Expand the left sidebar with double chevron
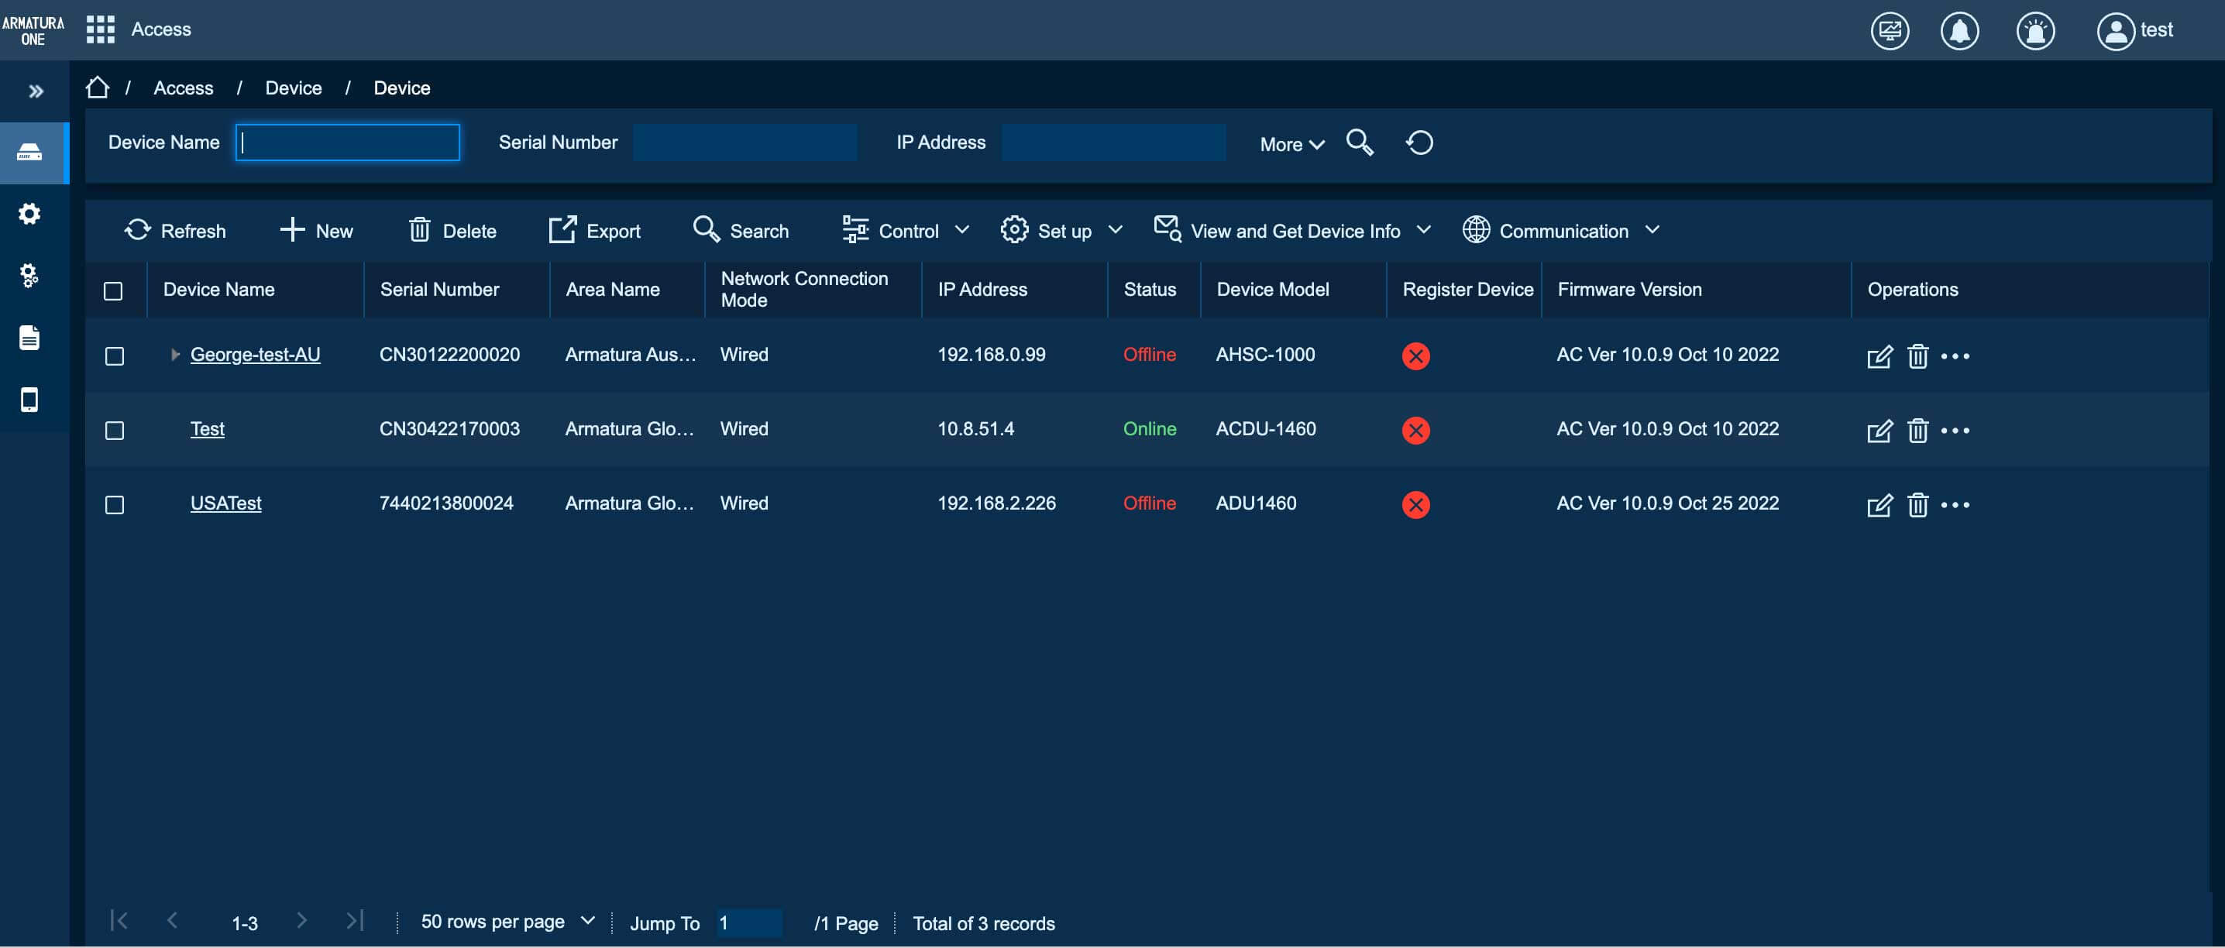The image size is (2225, 948). [x=36, y=91]
